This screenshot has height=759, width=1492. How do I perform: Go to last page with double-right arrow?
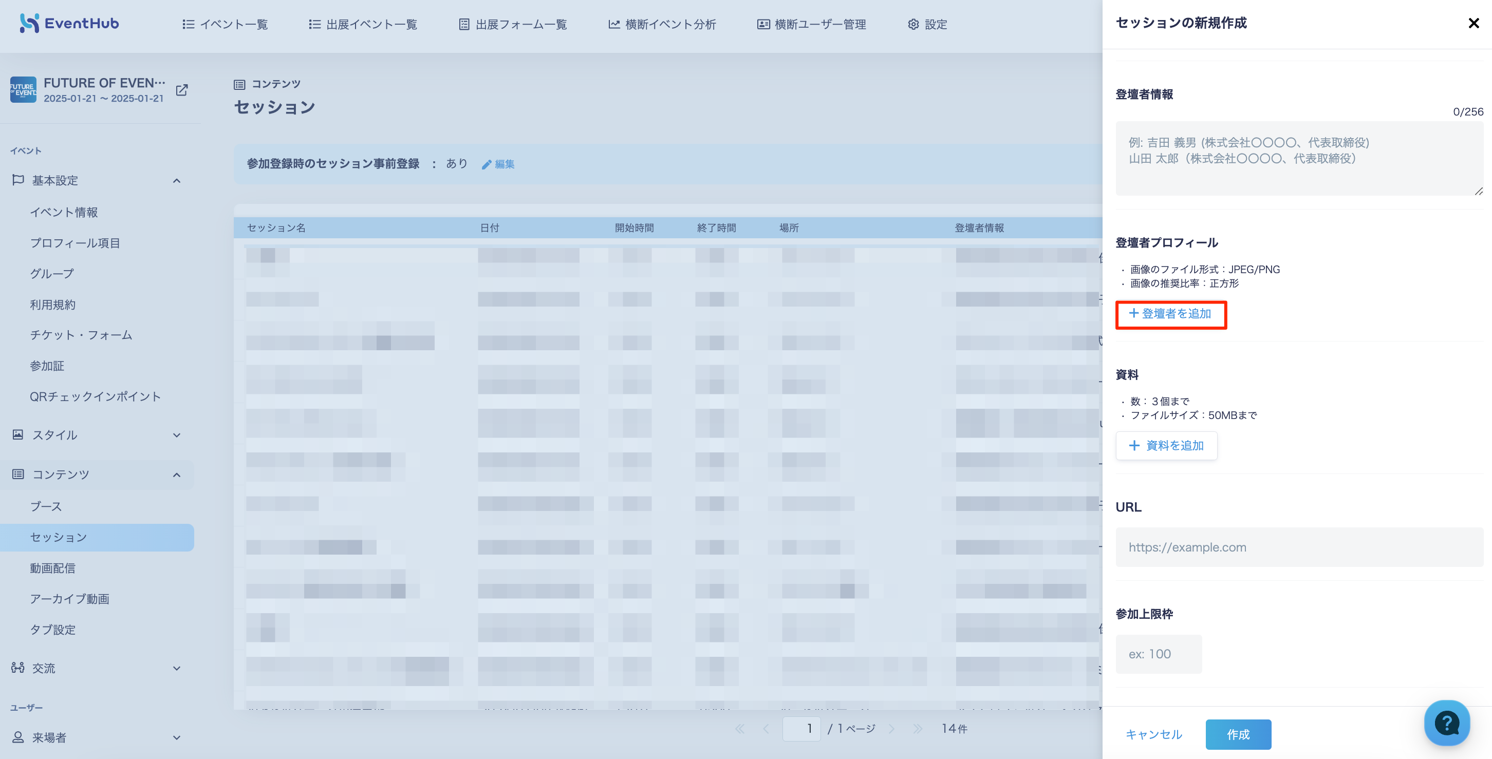918,729
